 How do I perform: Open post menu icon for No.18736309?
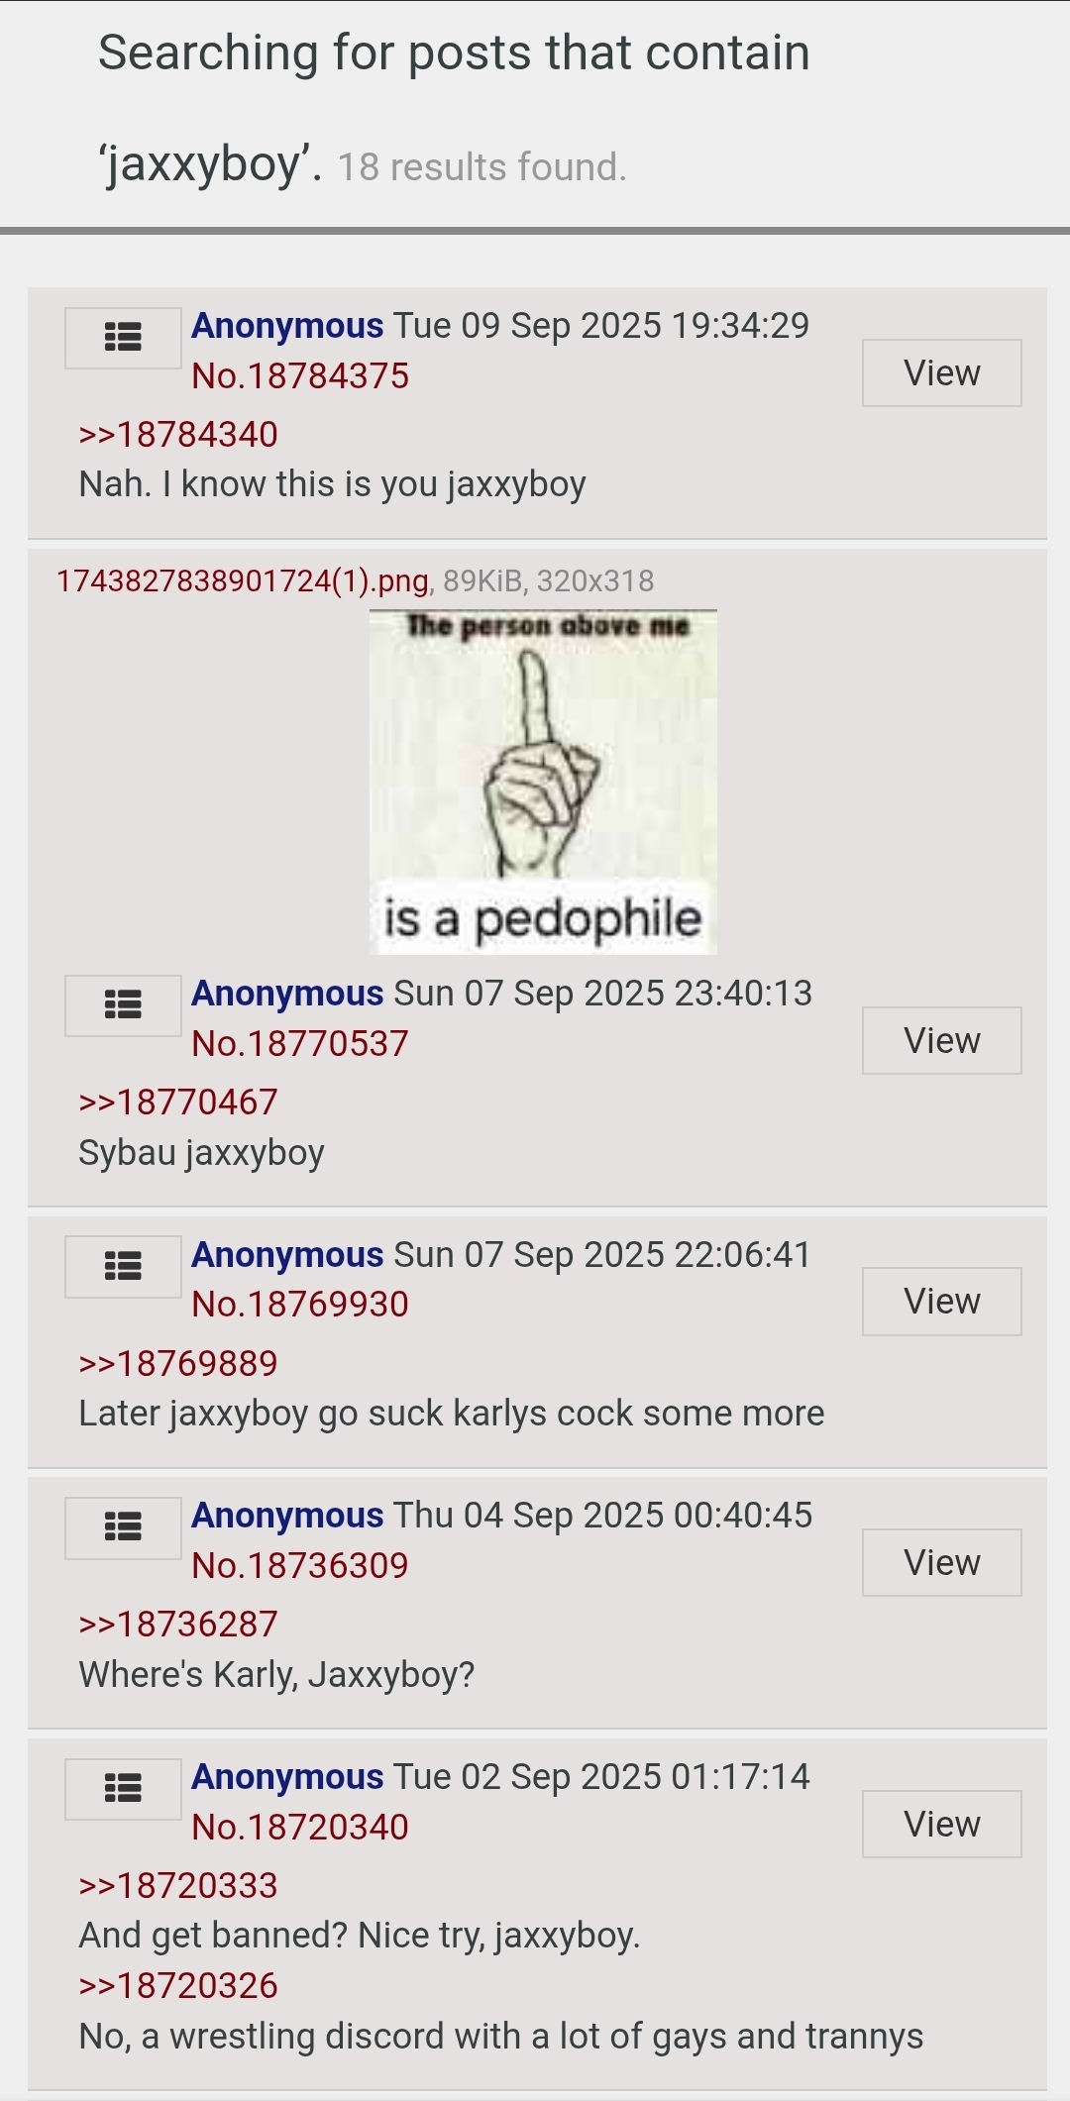coord(123,1527)
